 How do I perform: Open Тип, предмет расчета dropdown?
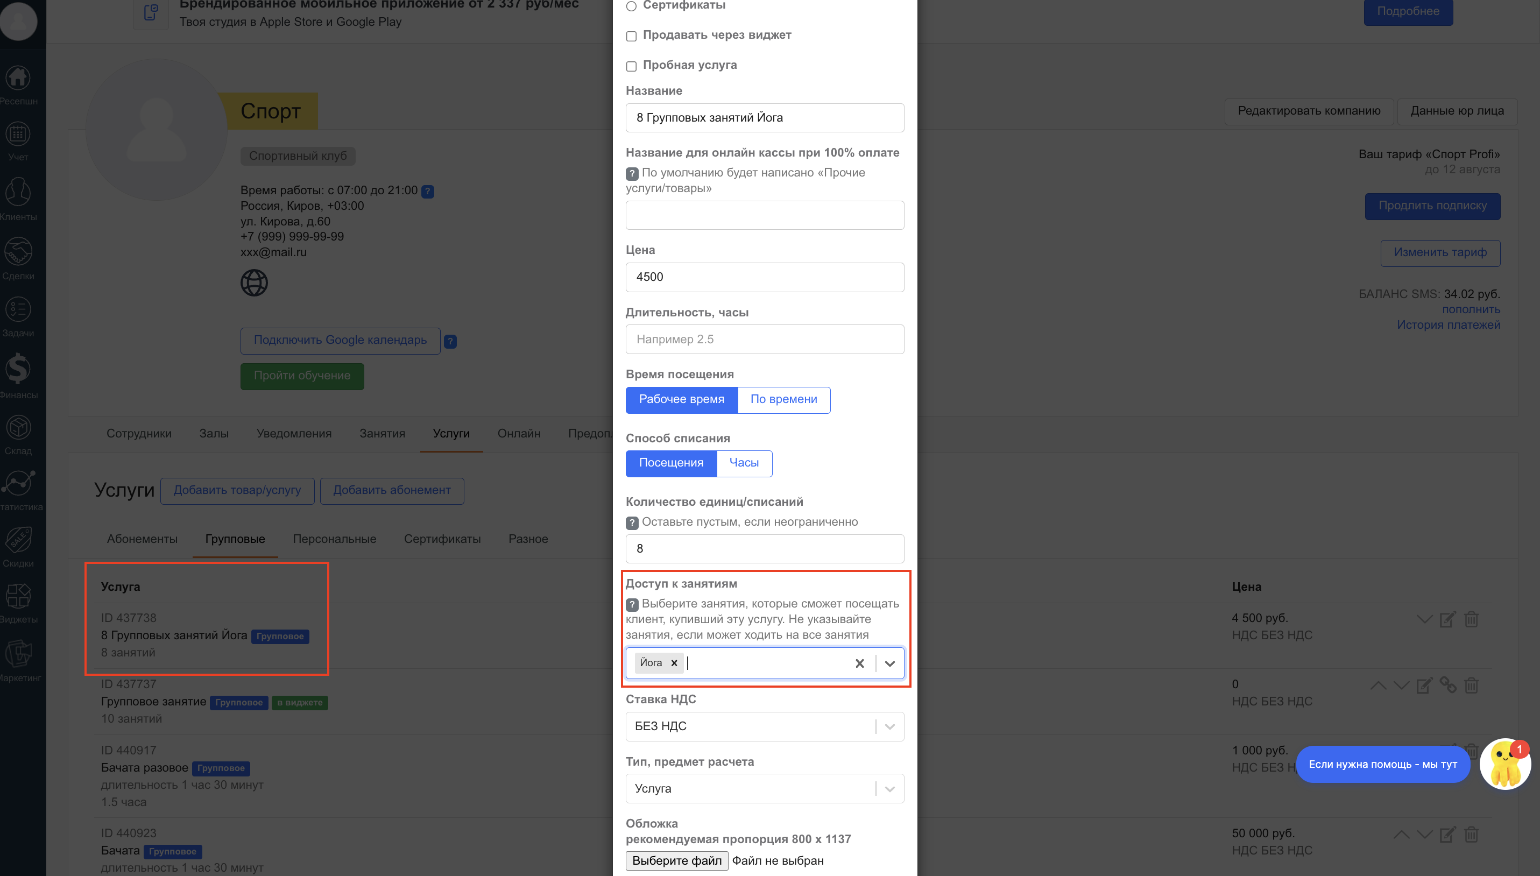tap(764, 789)
